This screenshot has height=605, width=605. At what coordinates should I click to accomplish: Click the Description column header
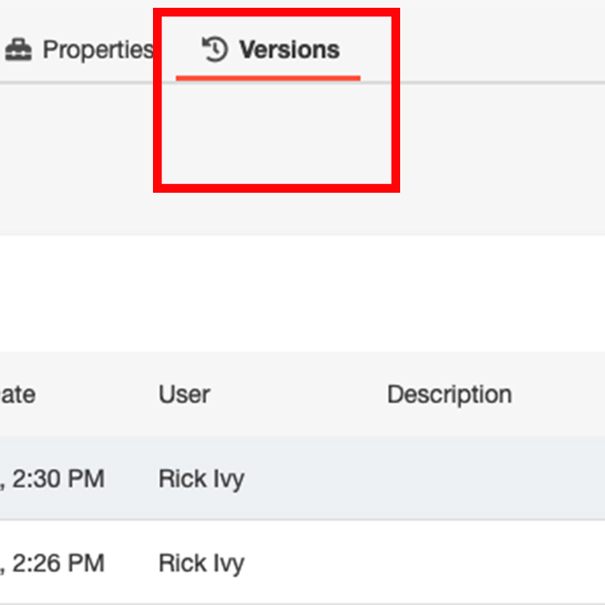449,395
